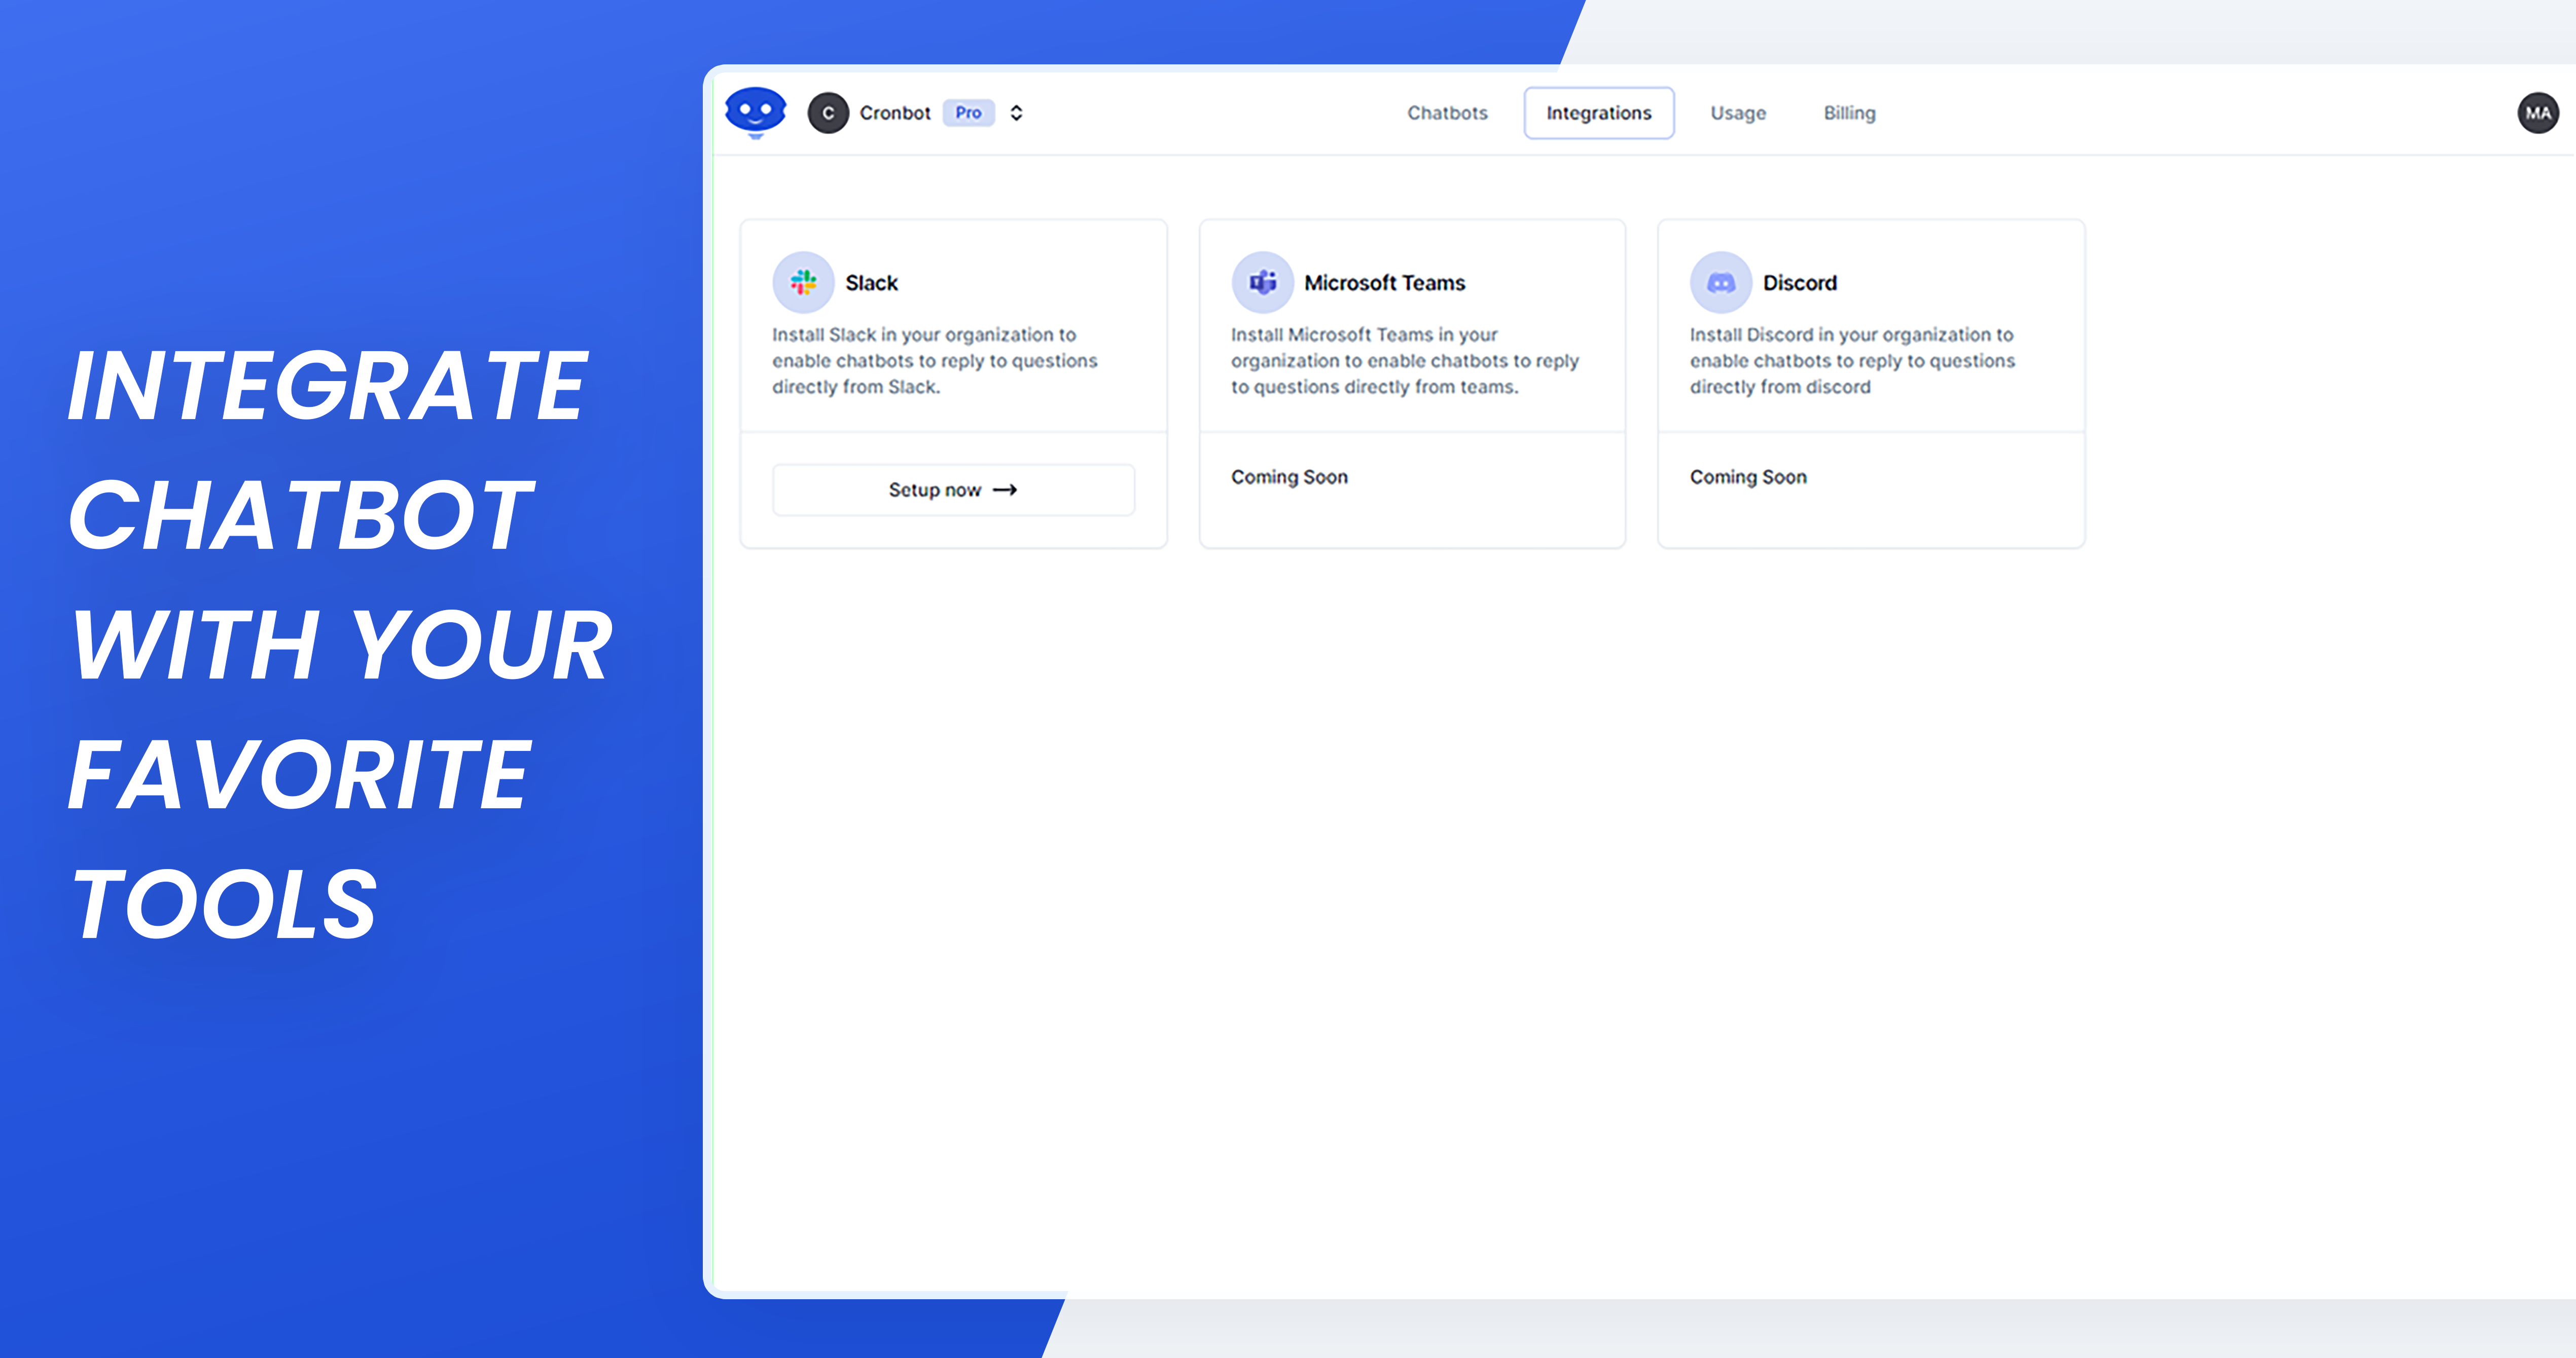Open the Chatbots tab
The height and width of the screenshot is (1358, 2576).
[1447, 113]
